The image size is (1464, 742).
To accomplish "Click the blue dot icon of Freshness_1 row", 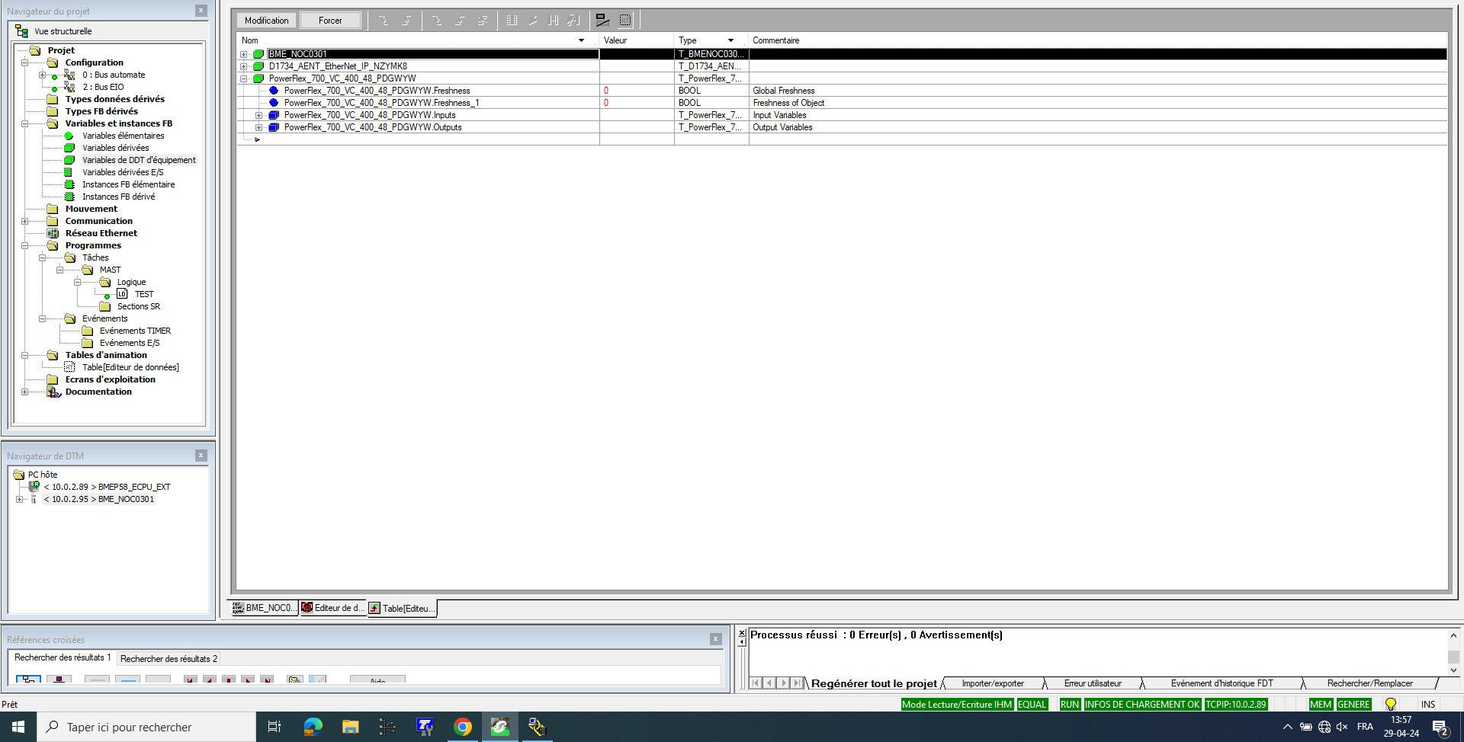I will (x=274, y=103).
